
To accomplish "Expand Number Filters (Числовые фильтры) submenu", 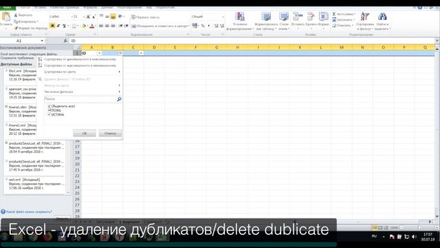I will click(x=79, y=92).
